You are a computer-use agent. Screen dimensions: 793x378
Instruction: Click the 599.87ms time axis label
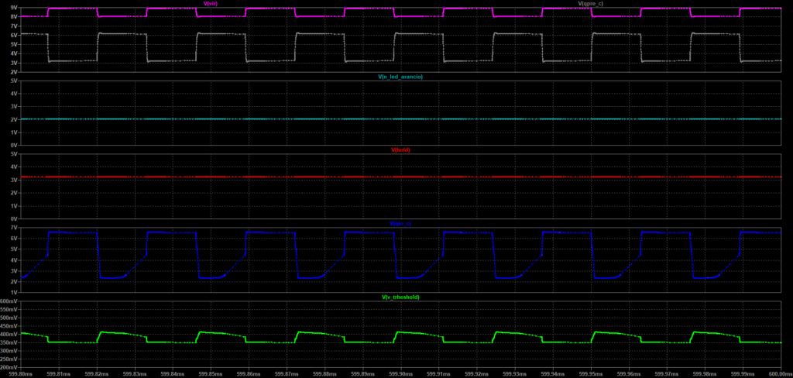[x=287, y=373]
